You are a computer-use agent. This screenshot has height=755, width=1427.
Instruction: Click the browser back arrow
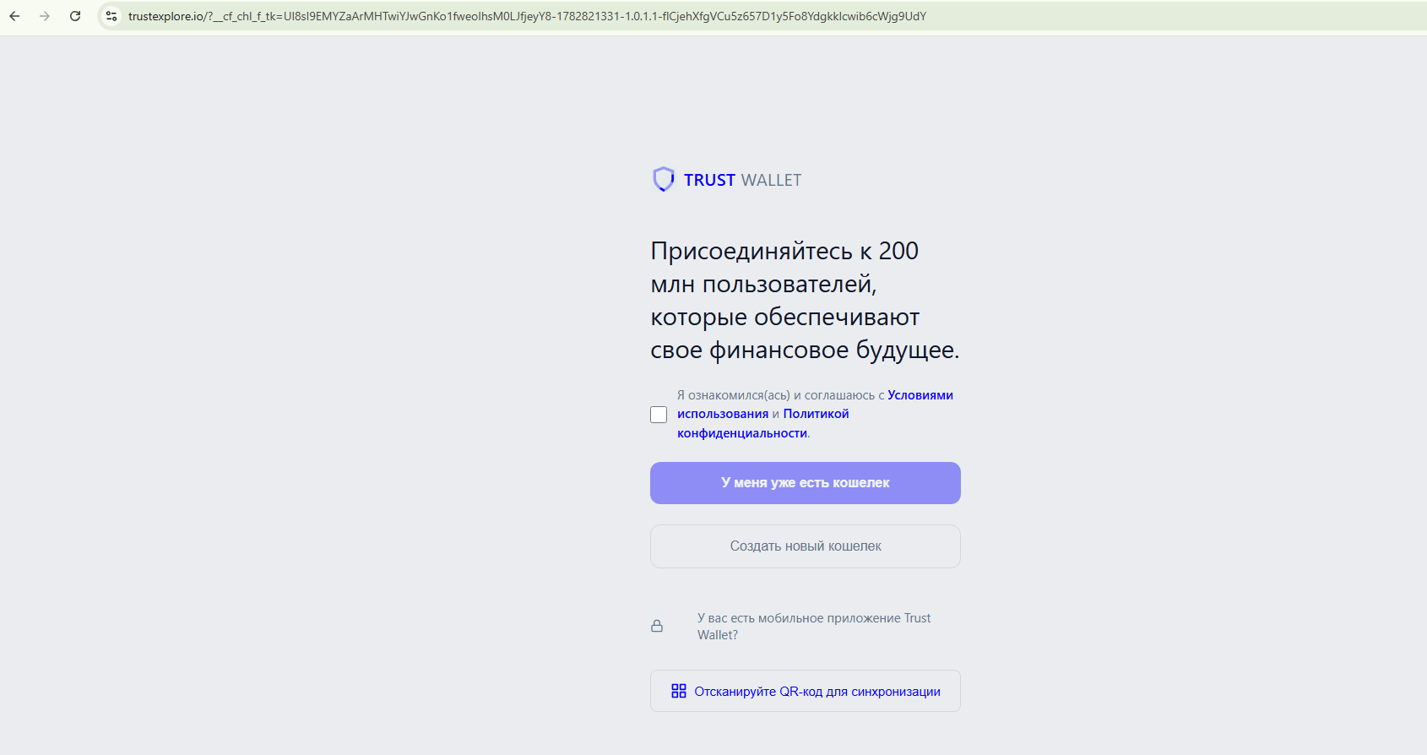tap(14, 16)
